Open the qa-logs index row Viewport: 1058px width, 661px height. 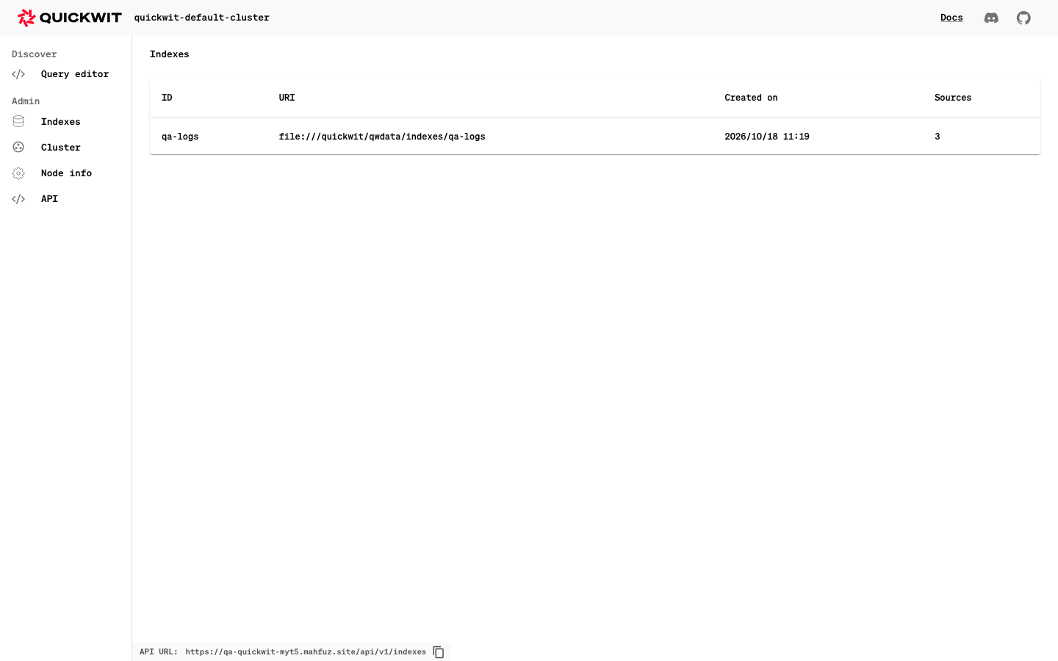[x=595, y=137]
